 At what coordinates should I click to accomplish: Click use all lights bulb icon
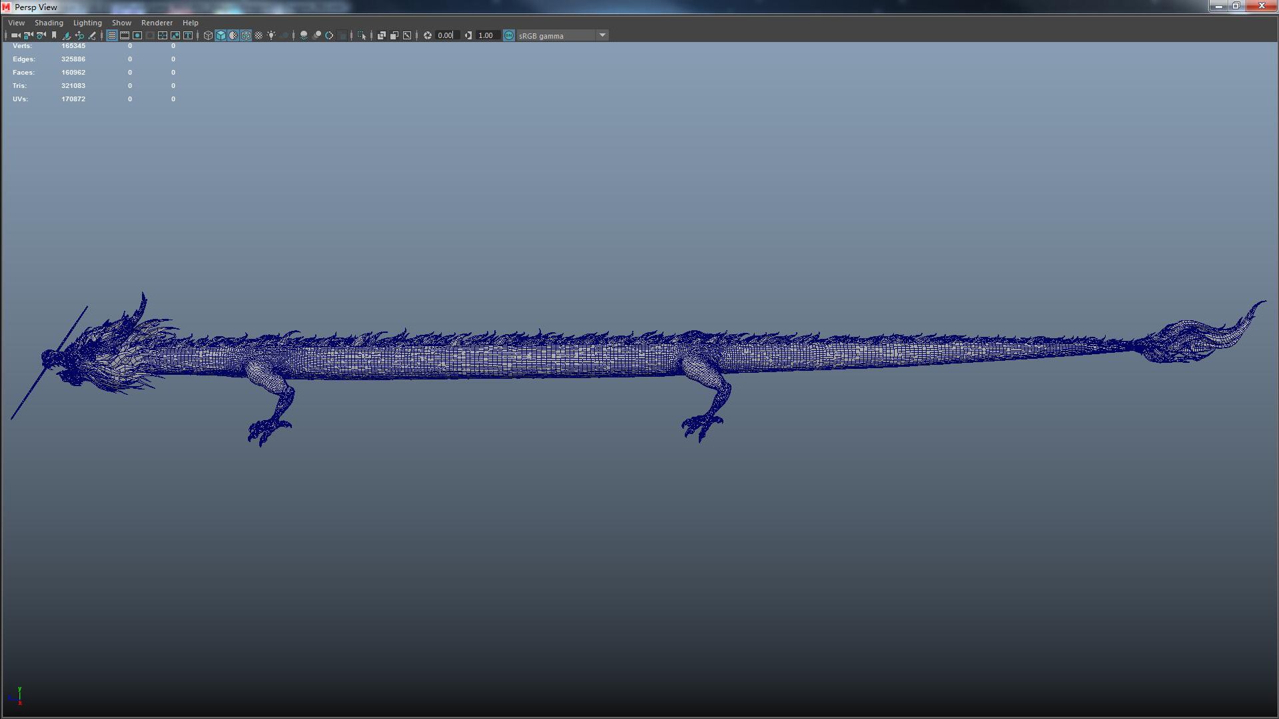tap(271, 35)
